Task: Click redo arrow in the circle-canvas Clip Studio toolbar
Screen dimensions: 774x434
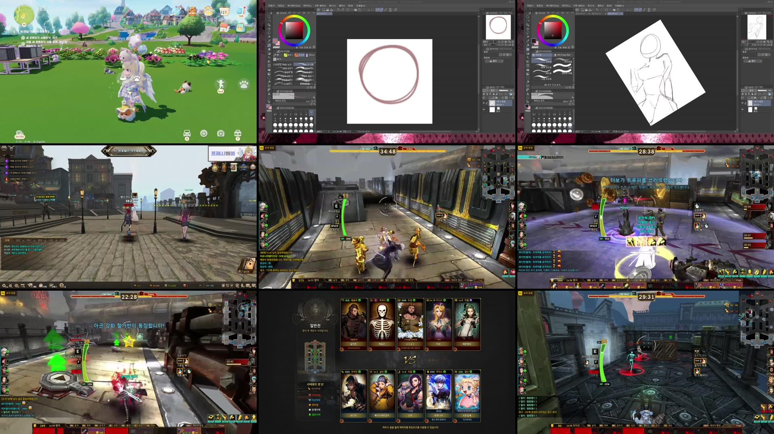Action: point(343,10)
